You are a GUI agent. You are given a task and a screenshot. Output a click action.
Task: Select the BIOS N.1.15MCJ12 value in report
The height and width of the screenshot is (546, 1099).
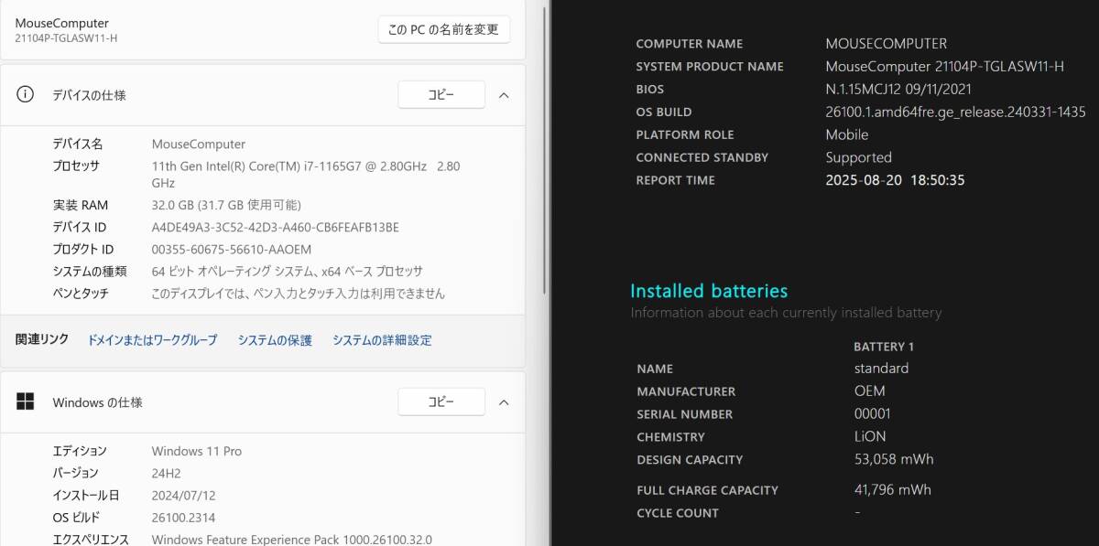pos(898,89)
